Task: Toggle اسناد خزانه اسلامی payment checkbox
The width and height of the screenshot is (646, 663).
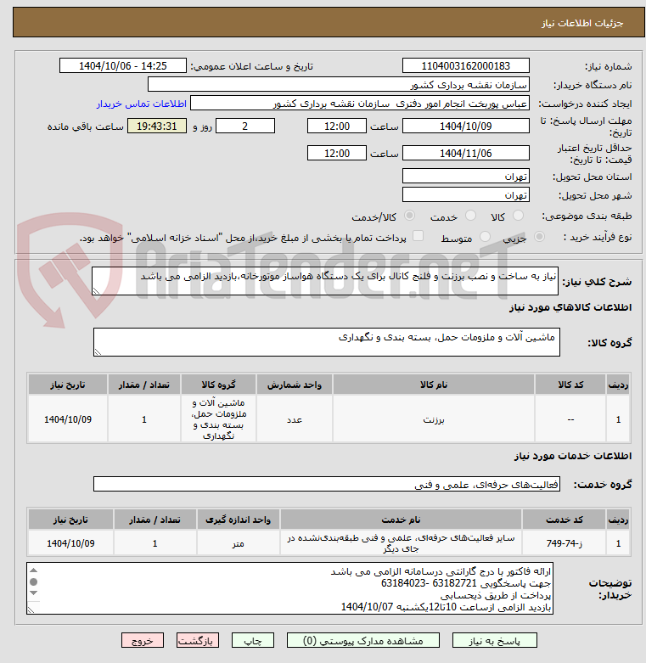Action: 418,236
